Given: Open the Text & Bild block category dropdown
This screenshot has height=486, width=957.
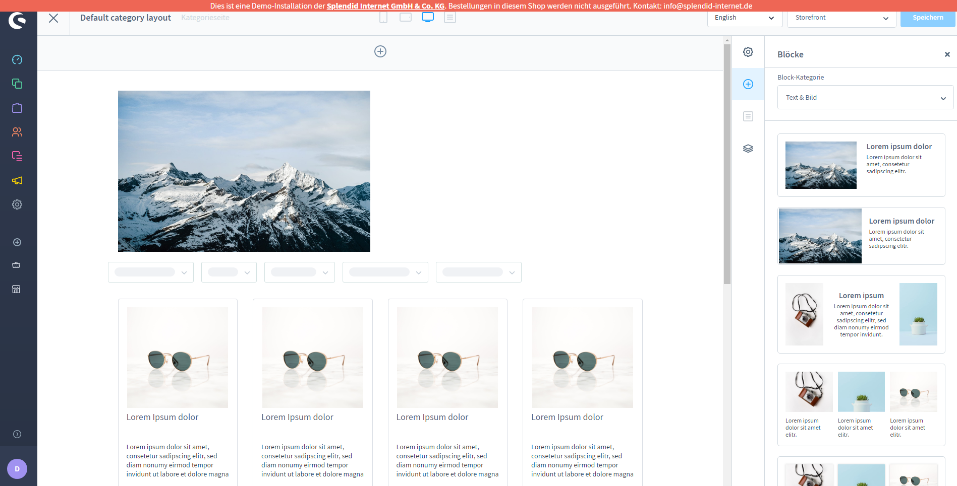Looking at the screenshot, I should 865,98.
